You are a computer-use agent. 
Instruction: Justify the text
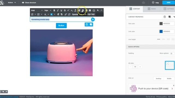click(x=90, y=10)
